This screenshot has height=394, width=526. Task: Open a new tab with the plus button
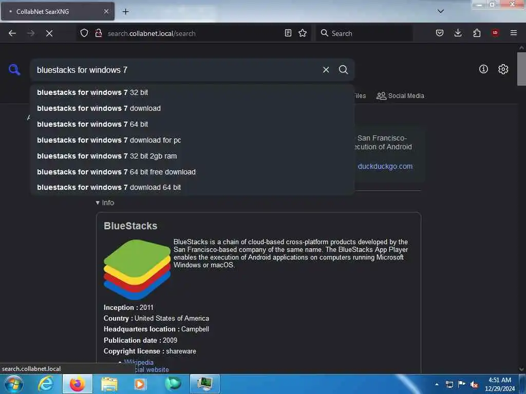coord(125,11)
